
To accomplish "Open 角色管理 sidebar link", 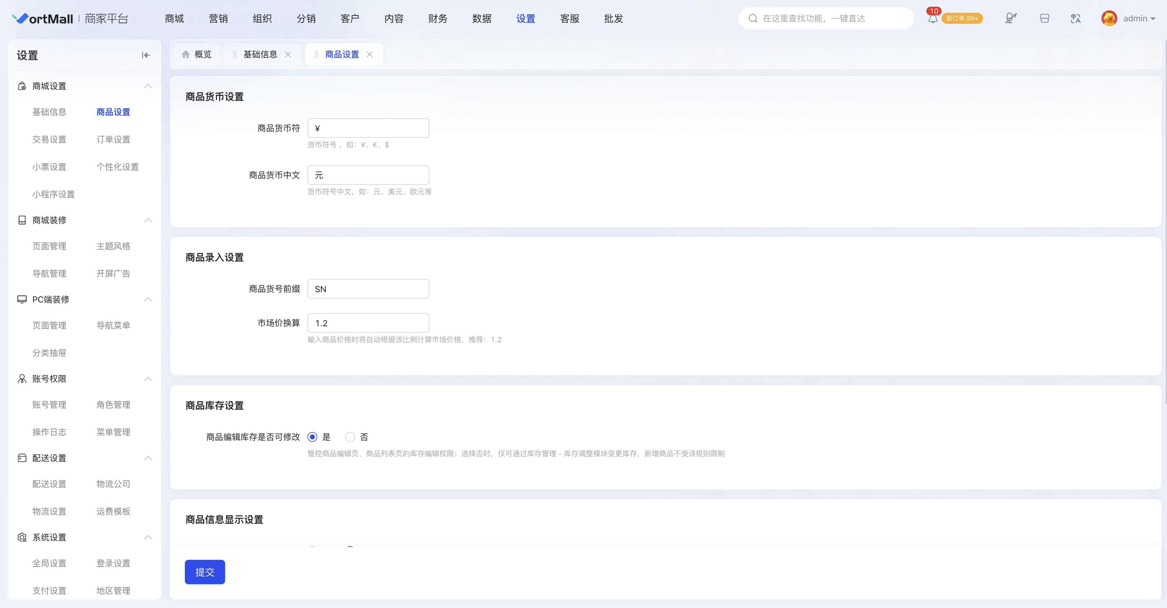I will click(x=113, y=404).
